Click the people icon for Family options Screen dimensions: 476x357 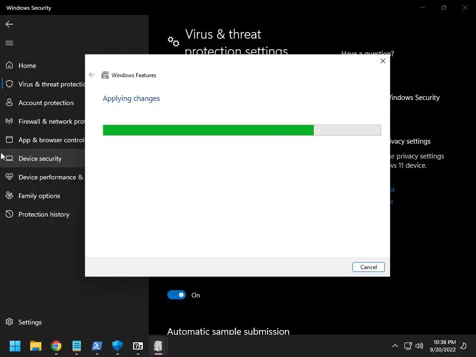tap(9, 195)
